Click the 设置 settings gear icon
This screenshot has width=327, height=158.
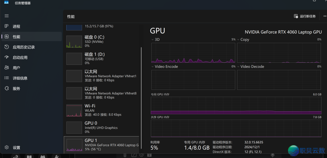click(x=7, y=147)
